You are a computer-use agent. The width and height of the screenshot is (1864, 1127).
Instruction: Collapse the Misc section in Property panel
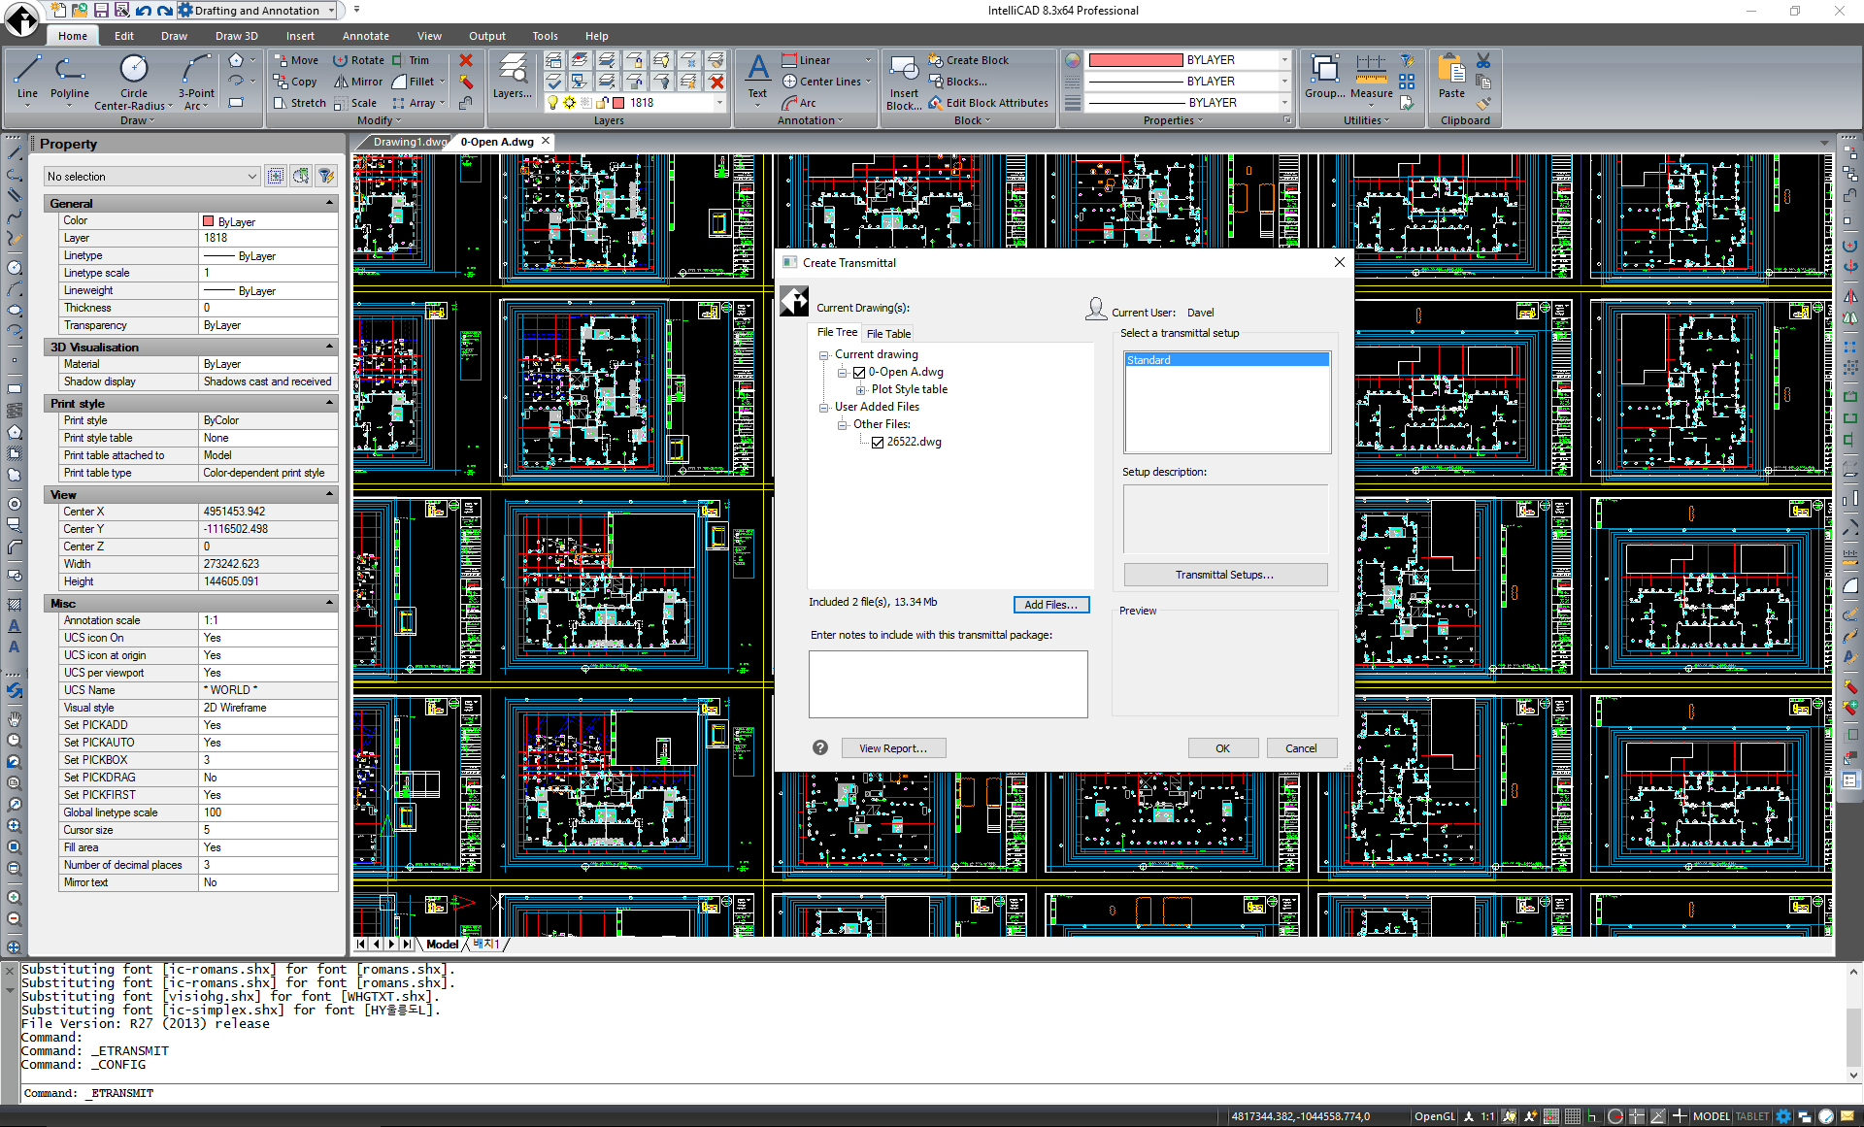pos(330,603)
